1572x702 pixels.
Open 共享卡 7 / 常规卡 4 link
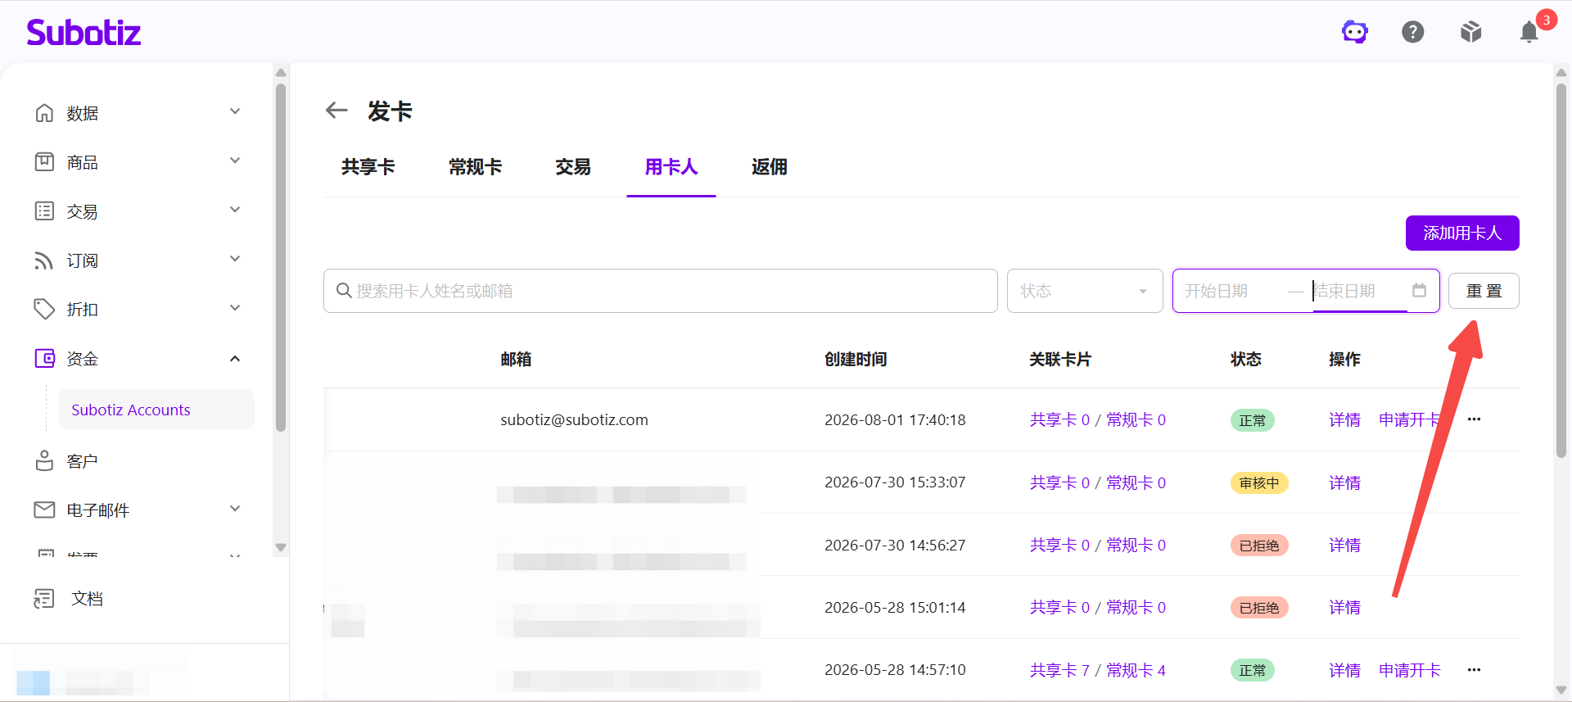click(x=1097, y=670)
